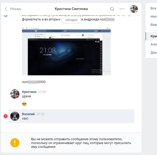The width and height of the screenshot is (157, 155).
Task: Select the 'Важ' important tab in sidebar
Action: pos(153,25)
